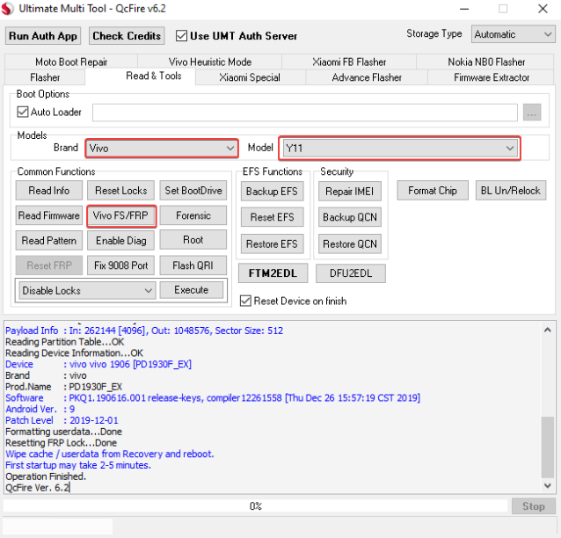Click the Reset Locks button
Screen dimensions: 561x538
[121, 190]
